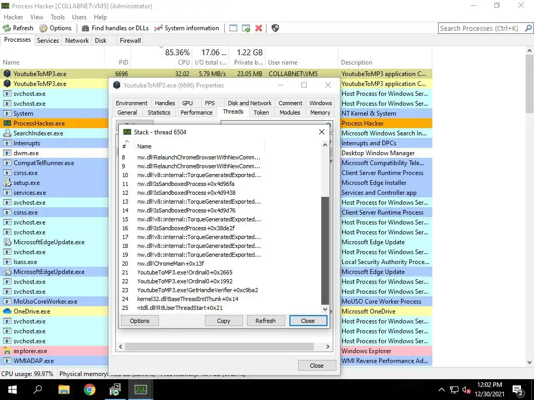Select the setup.exe process row

(x=54, y=183)
